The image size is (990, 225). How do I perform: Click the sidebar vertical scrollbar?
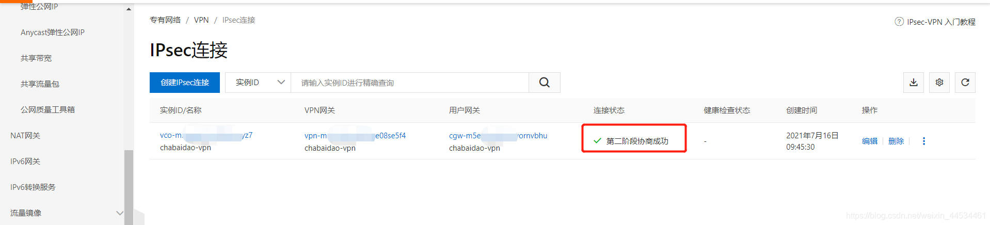[129, 187]
